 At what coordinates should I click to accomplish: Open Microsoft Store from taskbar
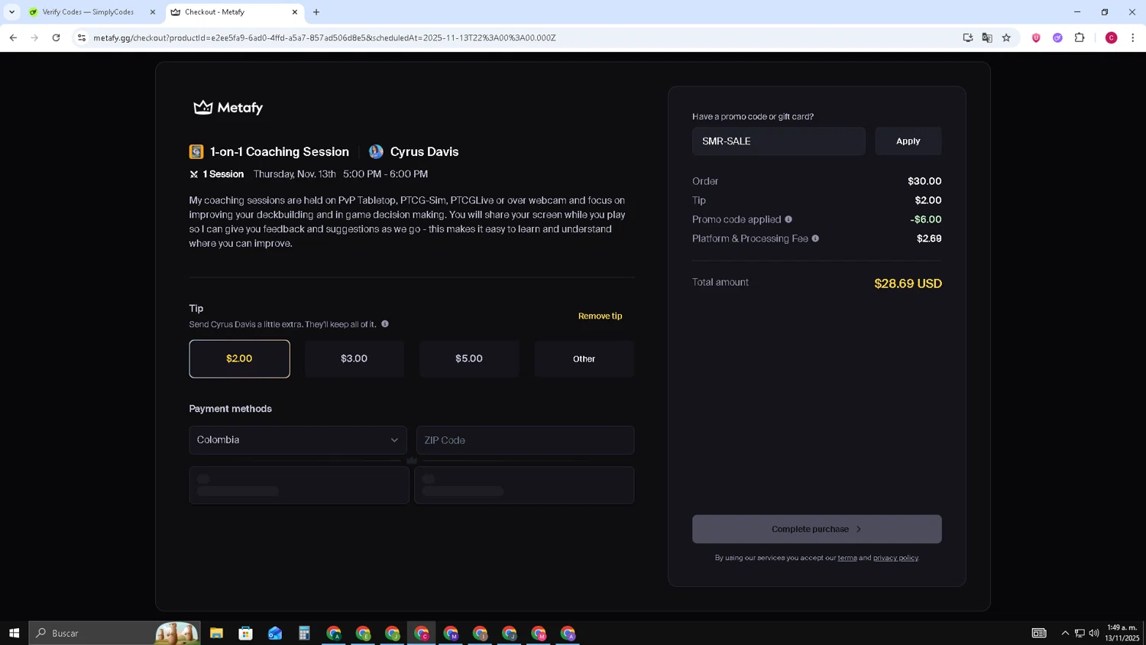[245, 633]
